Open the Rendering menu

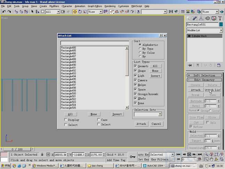pyautogui.click(x=110, y=6)
